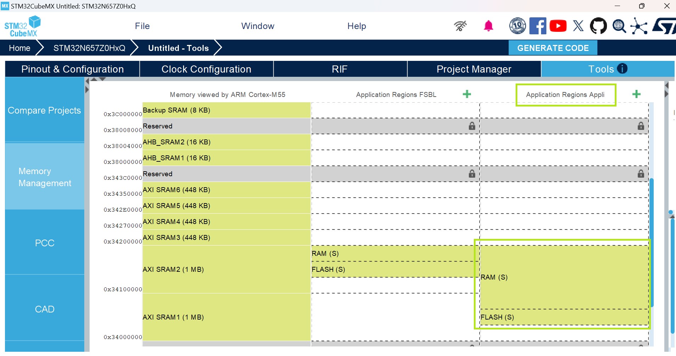Click the ST community network icon

(639, 26)
